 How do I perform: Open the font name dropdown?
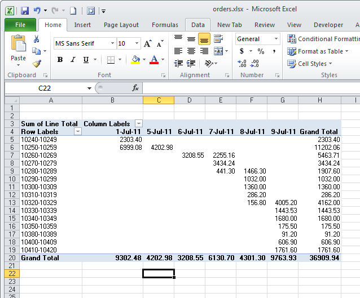pyautogui.click(x=113, y=43)
